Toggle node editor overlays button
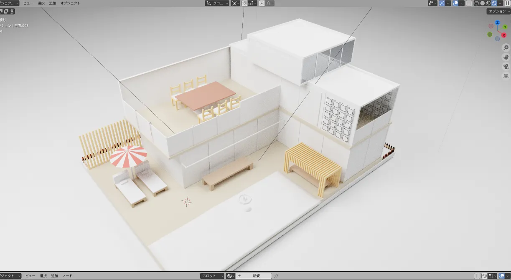Screen dimensions: 511x280 pyautogui.click(x=502, y=276)
